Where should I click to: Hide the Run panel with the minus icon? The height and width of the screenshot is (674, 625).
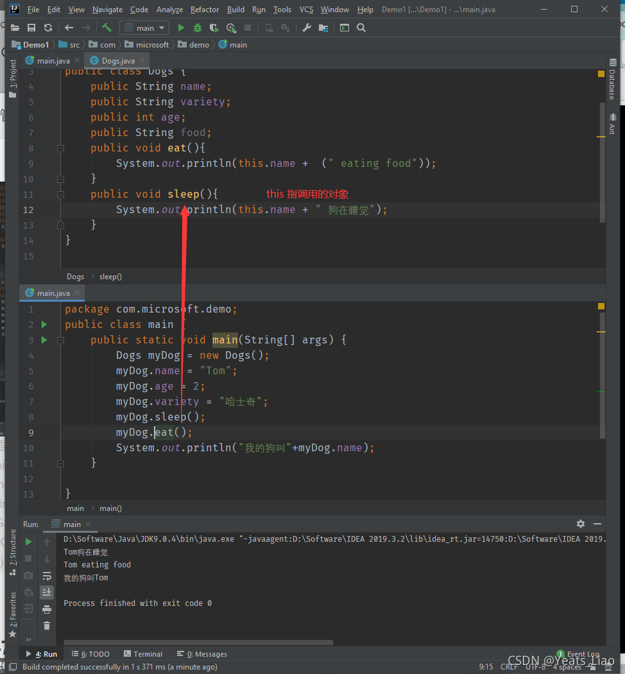pyautogui.click(x=597, y=524)
